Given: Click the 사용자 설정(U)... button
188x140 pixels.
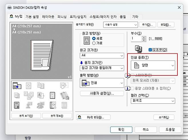Looking at the screenshot, I should coord(102,93).
